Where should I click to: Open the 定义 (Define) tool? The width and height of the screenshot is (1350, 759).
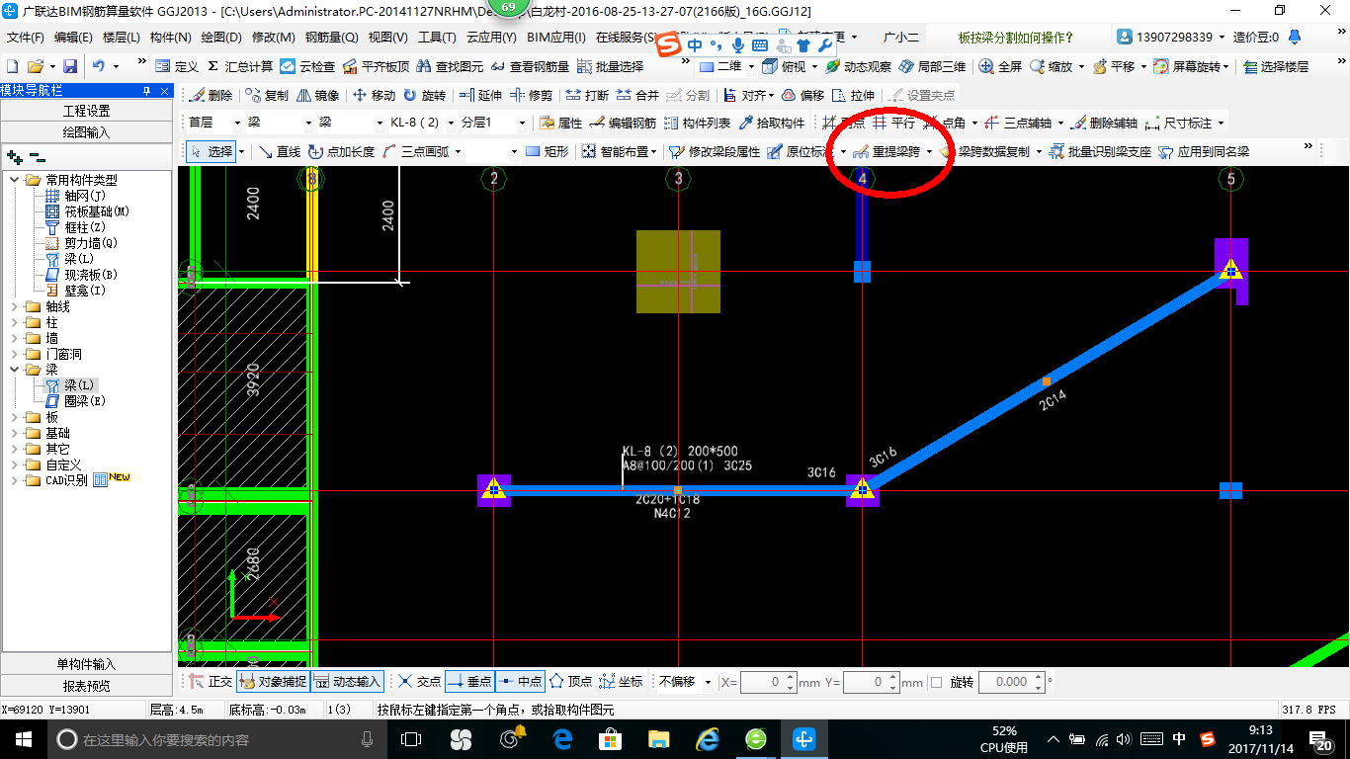[x=177, y=66]
